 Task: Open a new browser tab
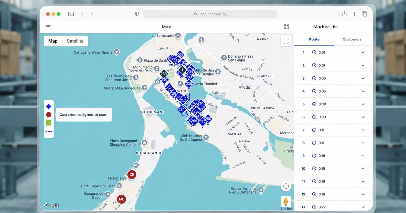click(x=354, y=14)
